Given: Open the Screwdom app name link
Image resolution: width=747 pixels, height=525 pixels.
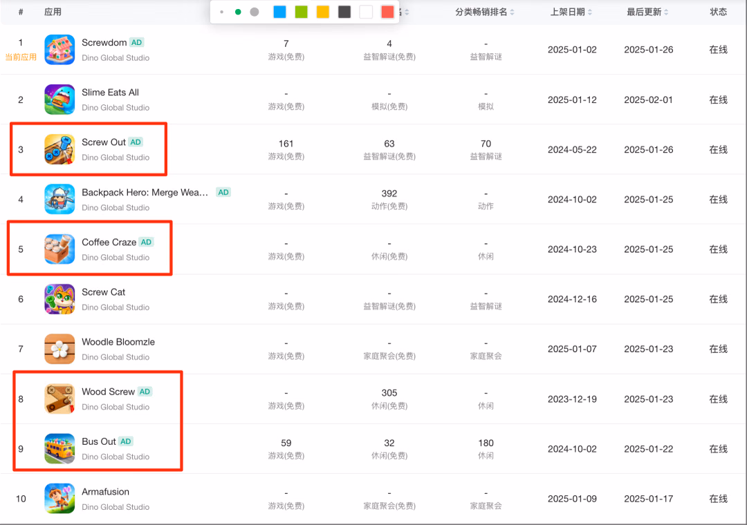Looking at the screenshot, I should [104, 42].
